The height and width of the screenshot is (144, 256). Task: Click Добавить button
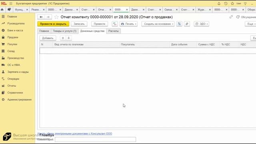(x=48, y=38)
